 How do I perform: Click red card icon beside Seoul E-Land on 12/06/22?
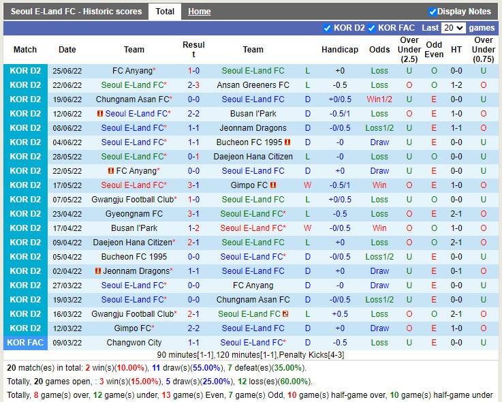[x=100, y=114]
